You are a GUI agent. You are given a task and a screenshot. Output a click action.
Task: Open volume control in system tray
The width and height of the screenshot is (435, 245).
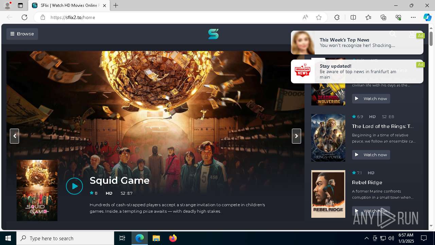[391, 238]
